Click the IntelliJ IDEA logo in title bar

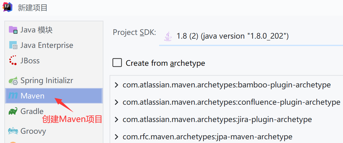(8, 6)
